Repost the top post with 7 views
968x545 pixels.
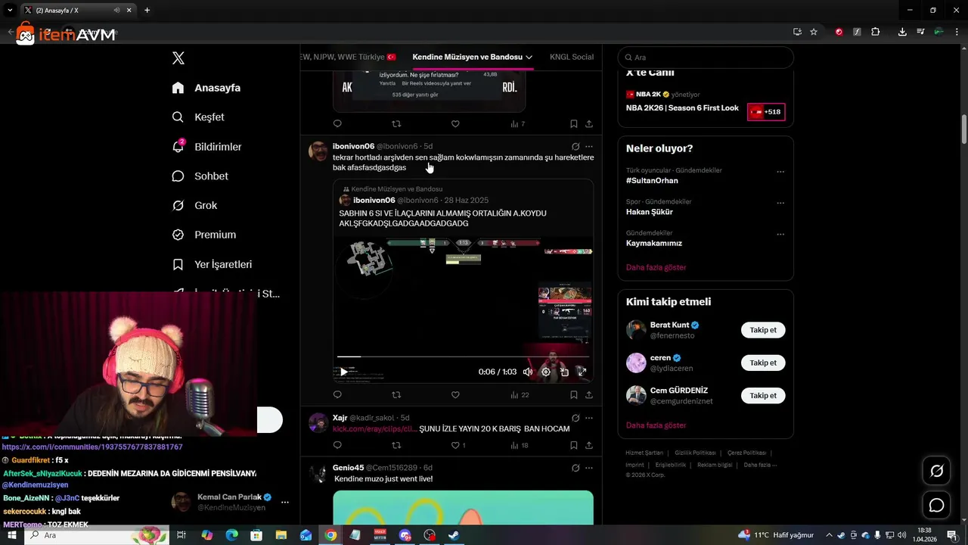click(396, 123)
